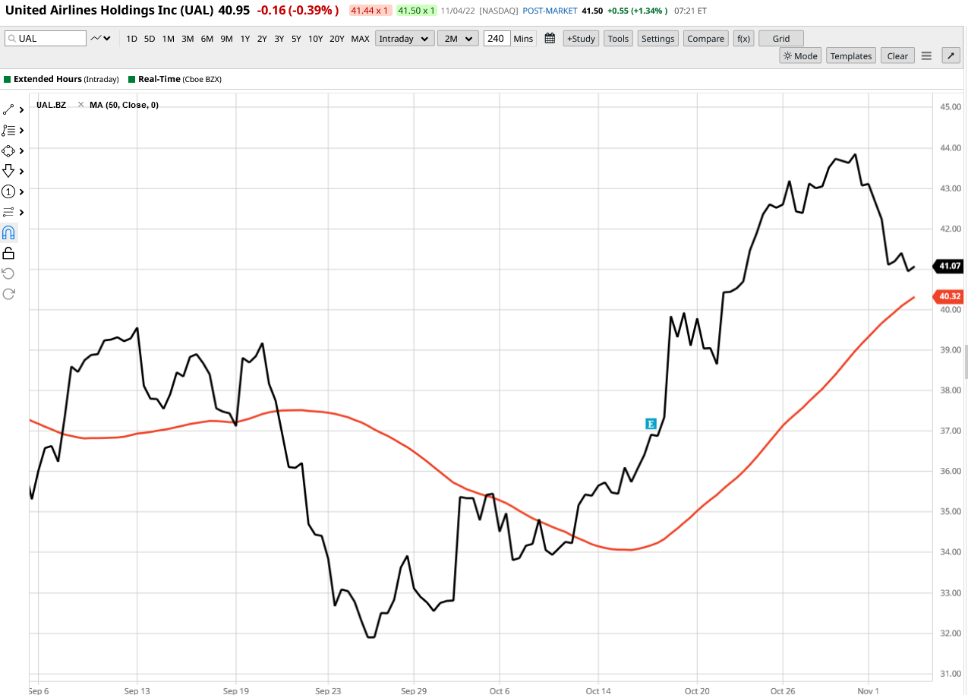Select the down arrow annotation tool
The image size is (968, 695).
pyautogui.click(x=8, y=171)
